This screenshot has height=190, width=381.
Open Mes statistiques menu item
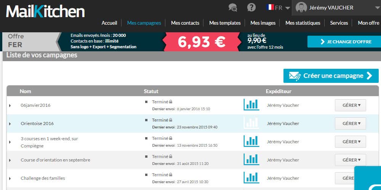303,23
